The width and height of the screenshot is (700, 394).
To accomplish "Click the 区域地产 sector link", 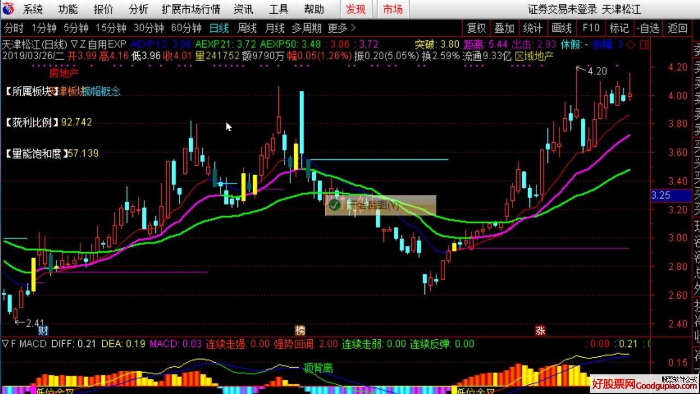I will (534, 55).
